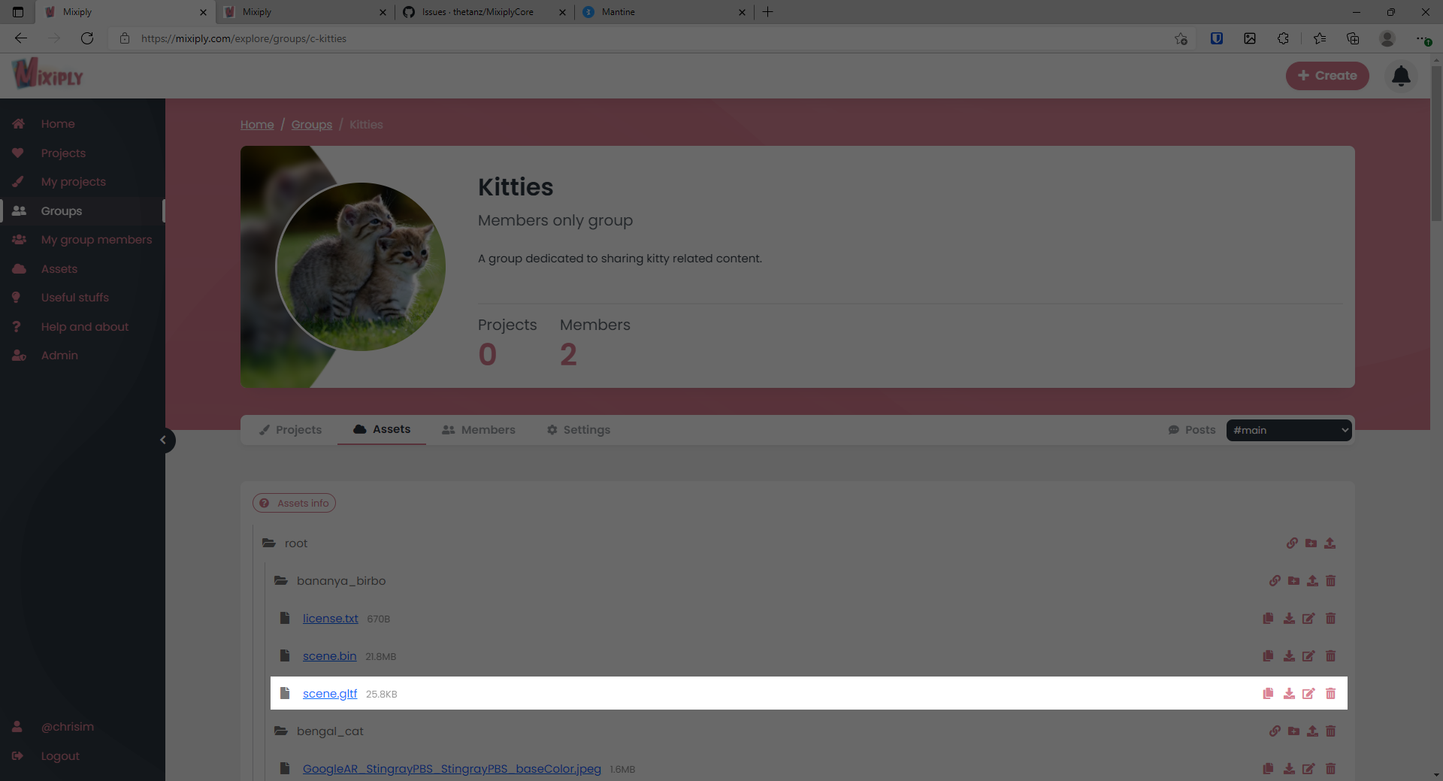
Task: Delete the scene.bin file
Action: click(x=1330, y=655)
